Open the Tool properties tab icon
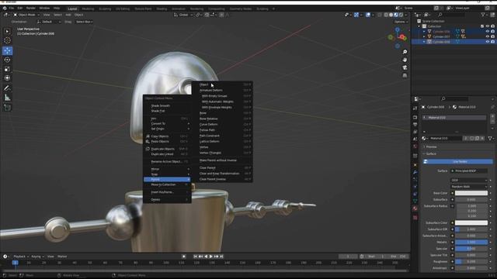The width and height of the screenshot is (497, 279). (415, 108)
